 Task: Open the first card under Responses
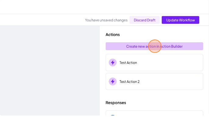[154, 113]
